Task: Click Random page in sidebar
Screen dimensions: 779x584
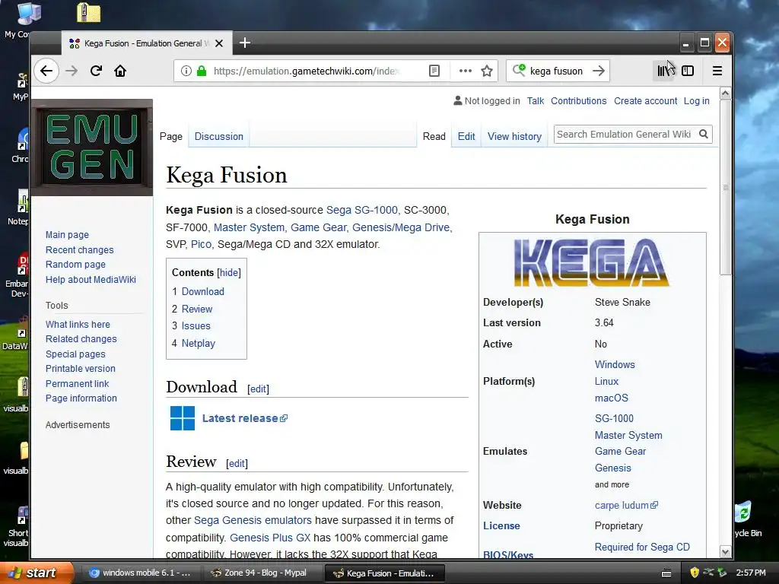Action: click(75, 264)
